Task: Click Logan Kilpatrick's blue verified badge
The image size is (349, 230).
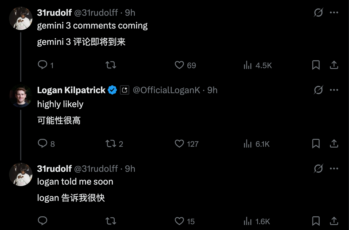Action: pyautogui.click(x=112, y=90)
